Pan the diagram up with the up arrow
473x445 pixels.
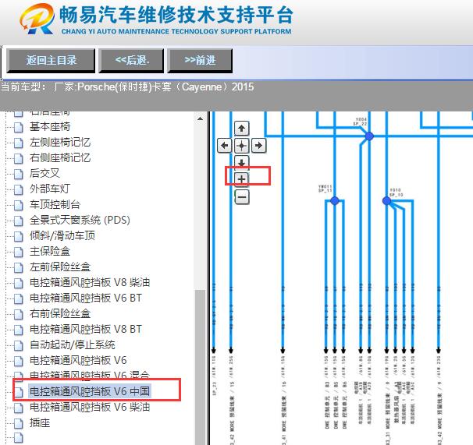(x=241, y=129)
